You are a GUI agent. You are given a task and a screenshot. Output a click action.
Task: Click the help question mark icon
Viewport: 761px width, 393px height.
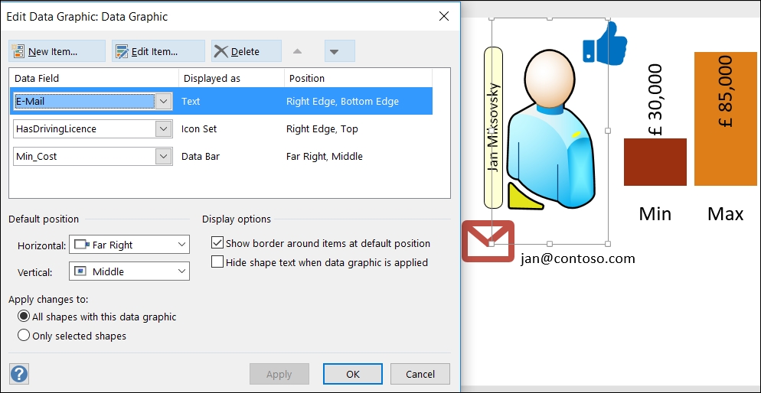19,374
